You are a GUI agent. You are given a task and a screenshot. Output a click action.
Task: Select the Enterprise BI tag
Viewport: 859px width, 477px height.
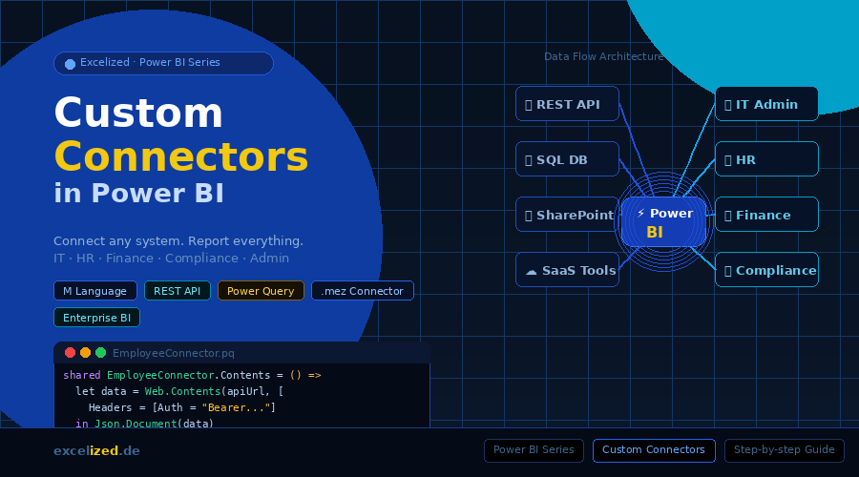coord(97,318)
